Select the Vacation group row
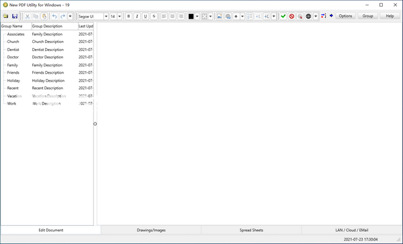 (47, 96)
